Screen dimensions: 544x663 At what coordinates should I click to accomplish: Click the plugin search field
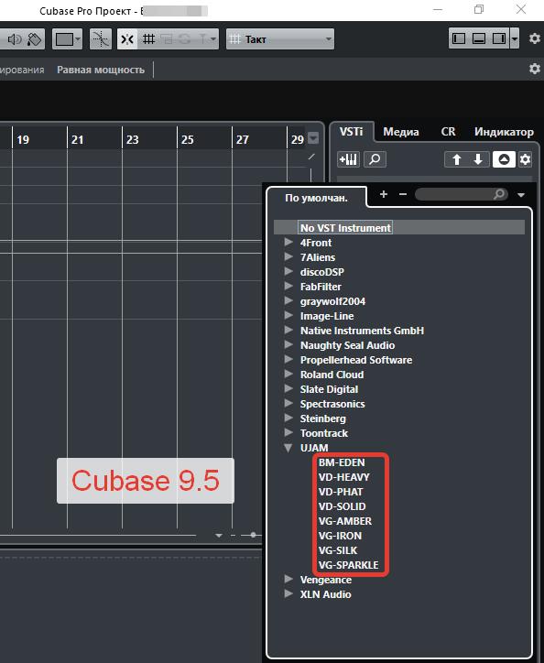[x=461, y=194]
